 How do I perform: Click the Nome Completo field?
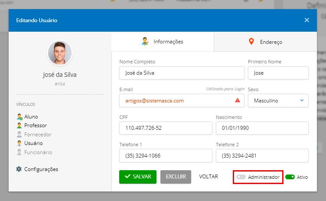click(182, 73)
